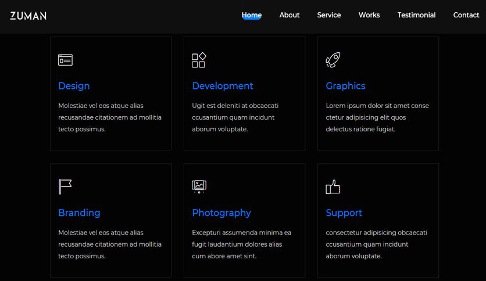Open the Service nav link
486x281 pixels.
pos(329,15)
